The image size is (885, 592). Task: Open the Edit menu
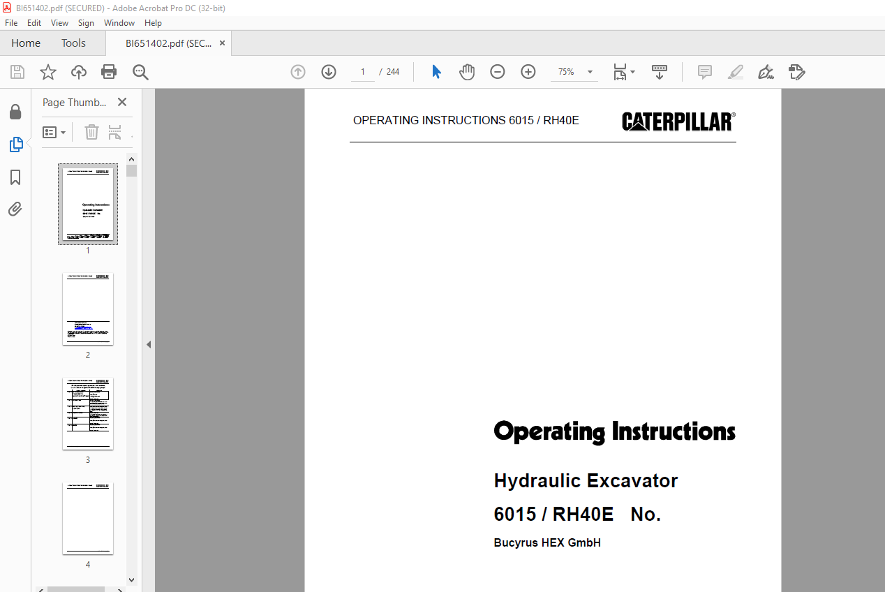point(34,23)
